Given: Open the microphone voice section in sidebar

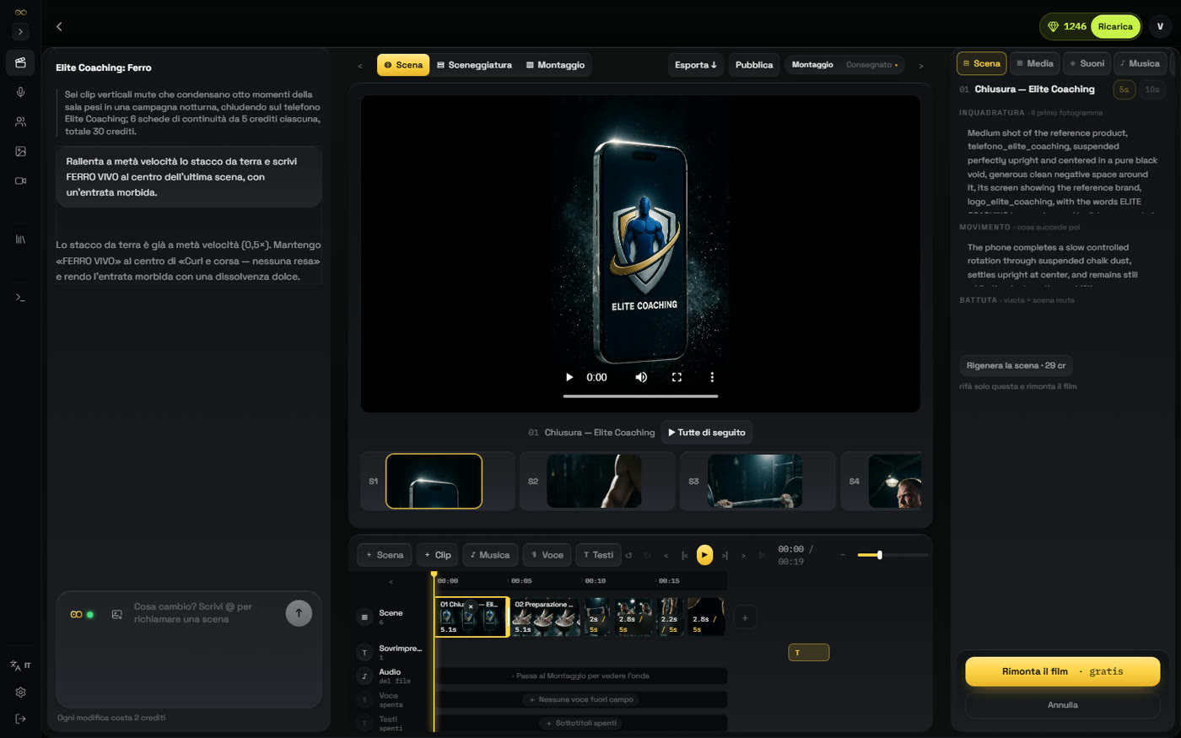Looking at the screenshot, I should tap(20, 92).
